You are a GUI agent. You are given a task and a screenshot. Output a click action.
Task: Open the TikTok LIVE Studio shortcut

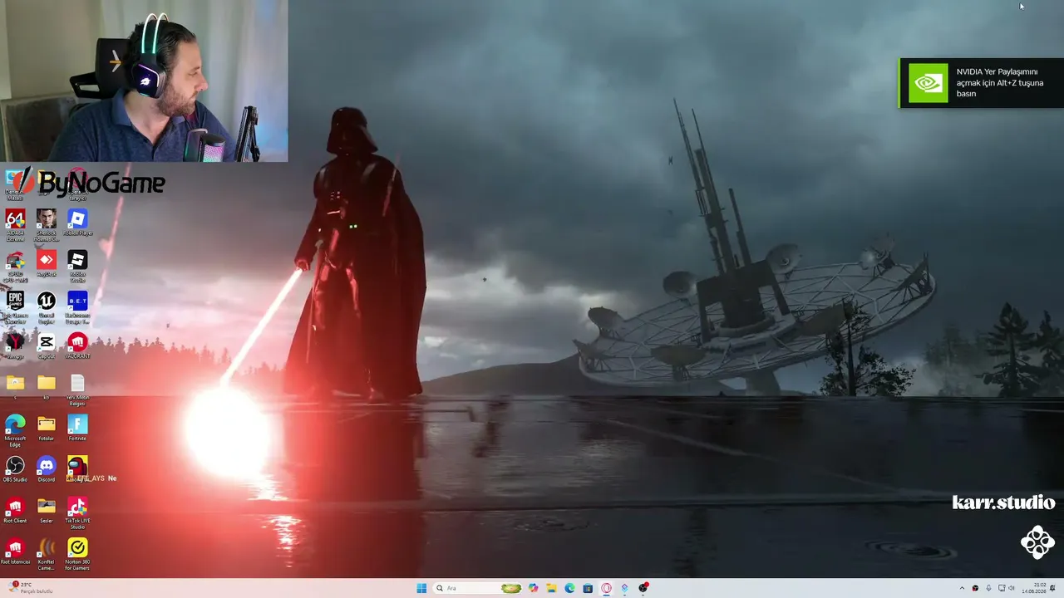[x=77, y=513]
